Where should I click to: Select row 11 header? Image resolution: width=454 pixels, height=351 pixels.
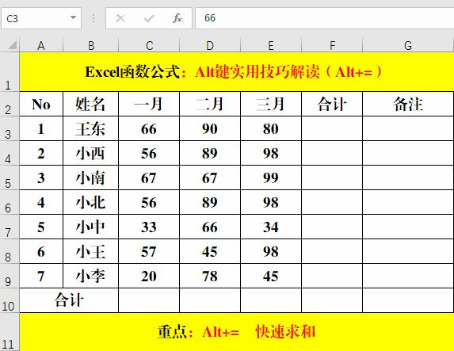coord(10,332)
